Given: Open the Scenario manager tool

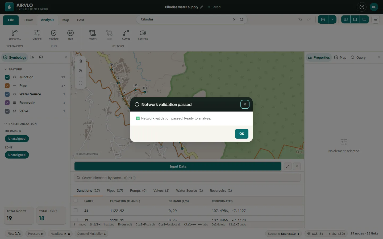Looking at the screenshot, I should tap(15, 35).
